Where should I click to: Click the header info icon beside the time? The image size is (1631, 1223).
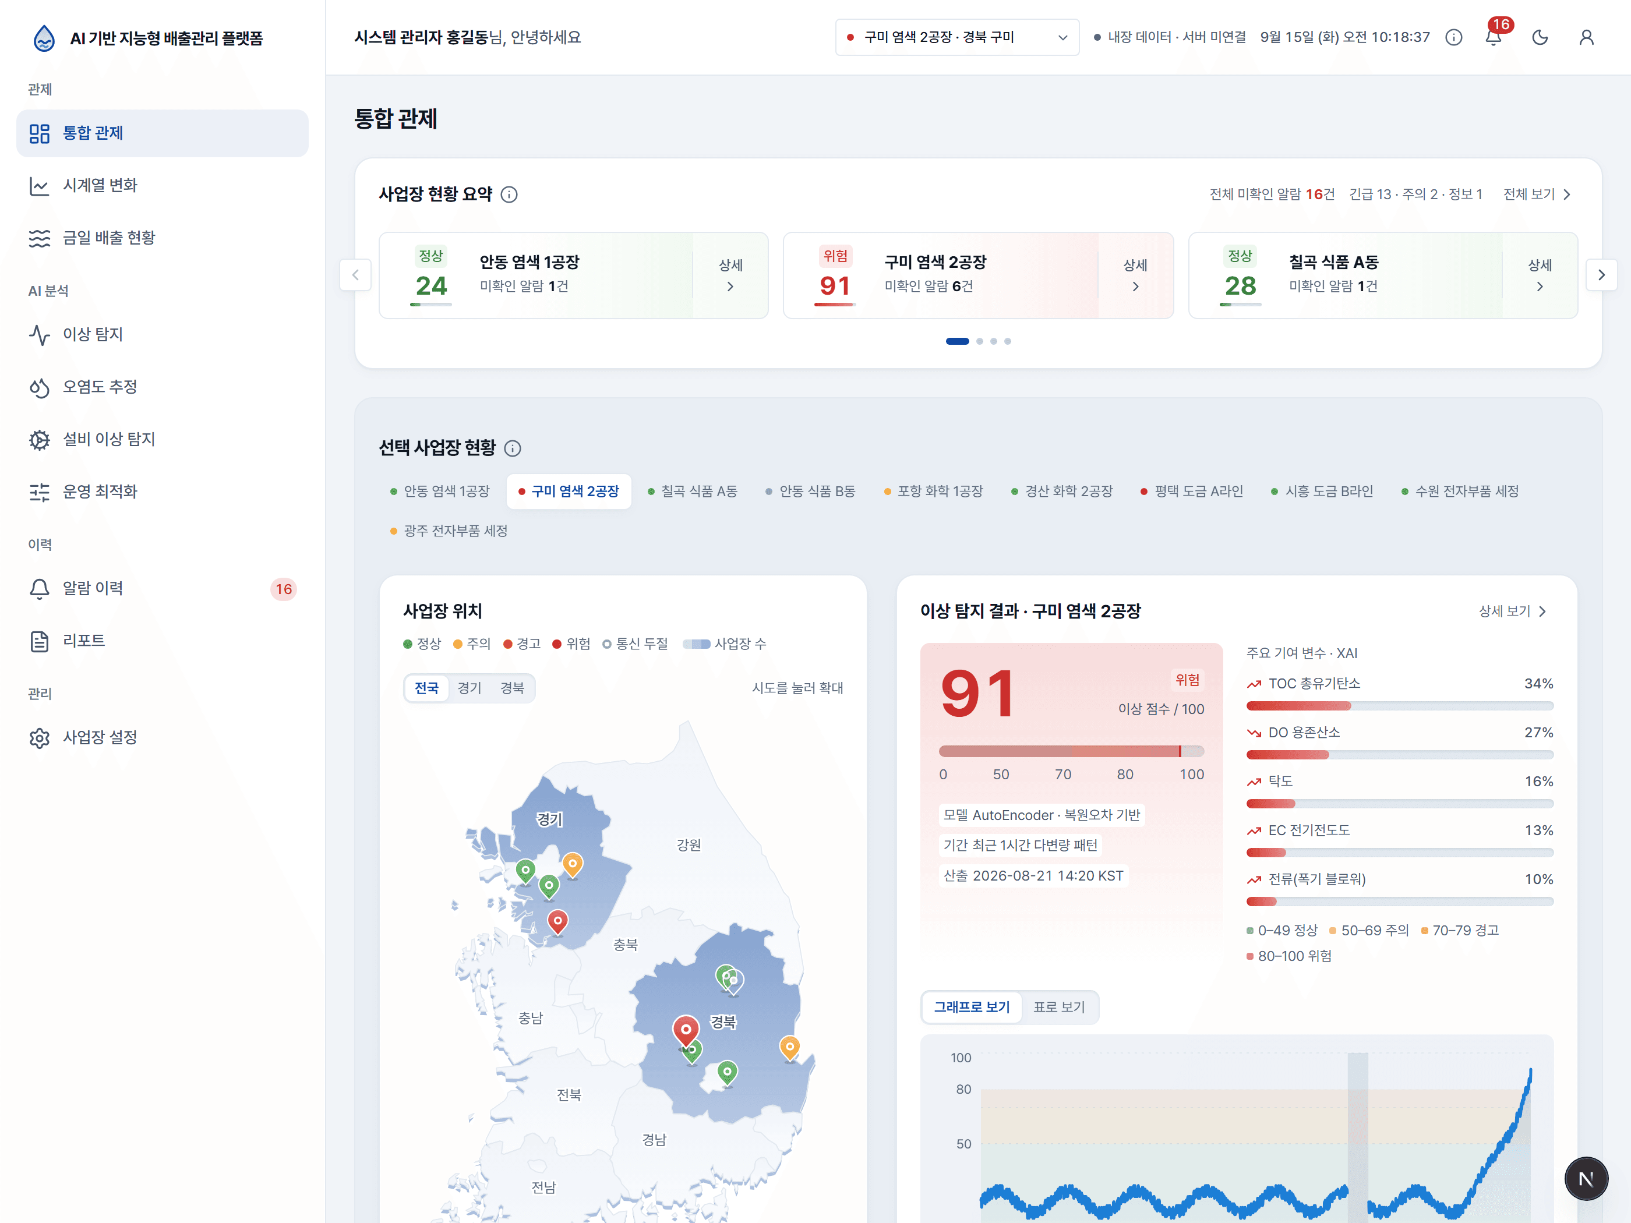coord(1453,38)
